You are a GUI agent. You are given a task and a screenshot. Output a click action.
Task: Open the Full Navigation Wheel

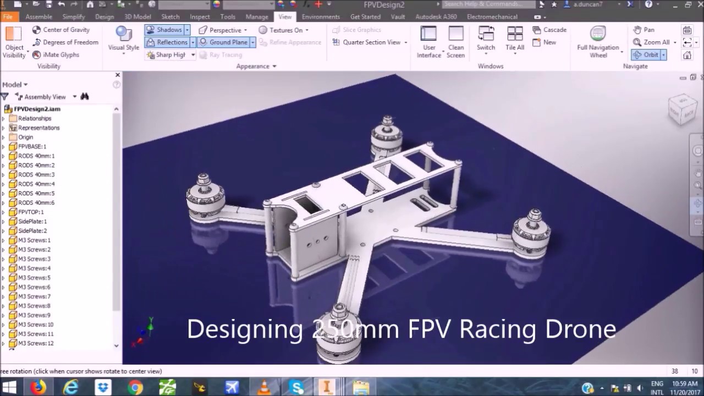pyautogui.click(x=598, y=42)
